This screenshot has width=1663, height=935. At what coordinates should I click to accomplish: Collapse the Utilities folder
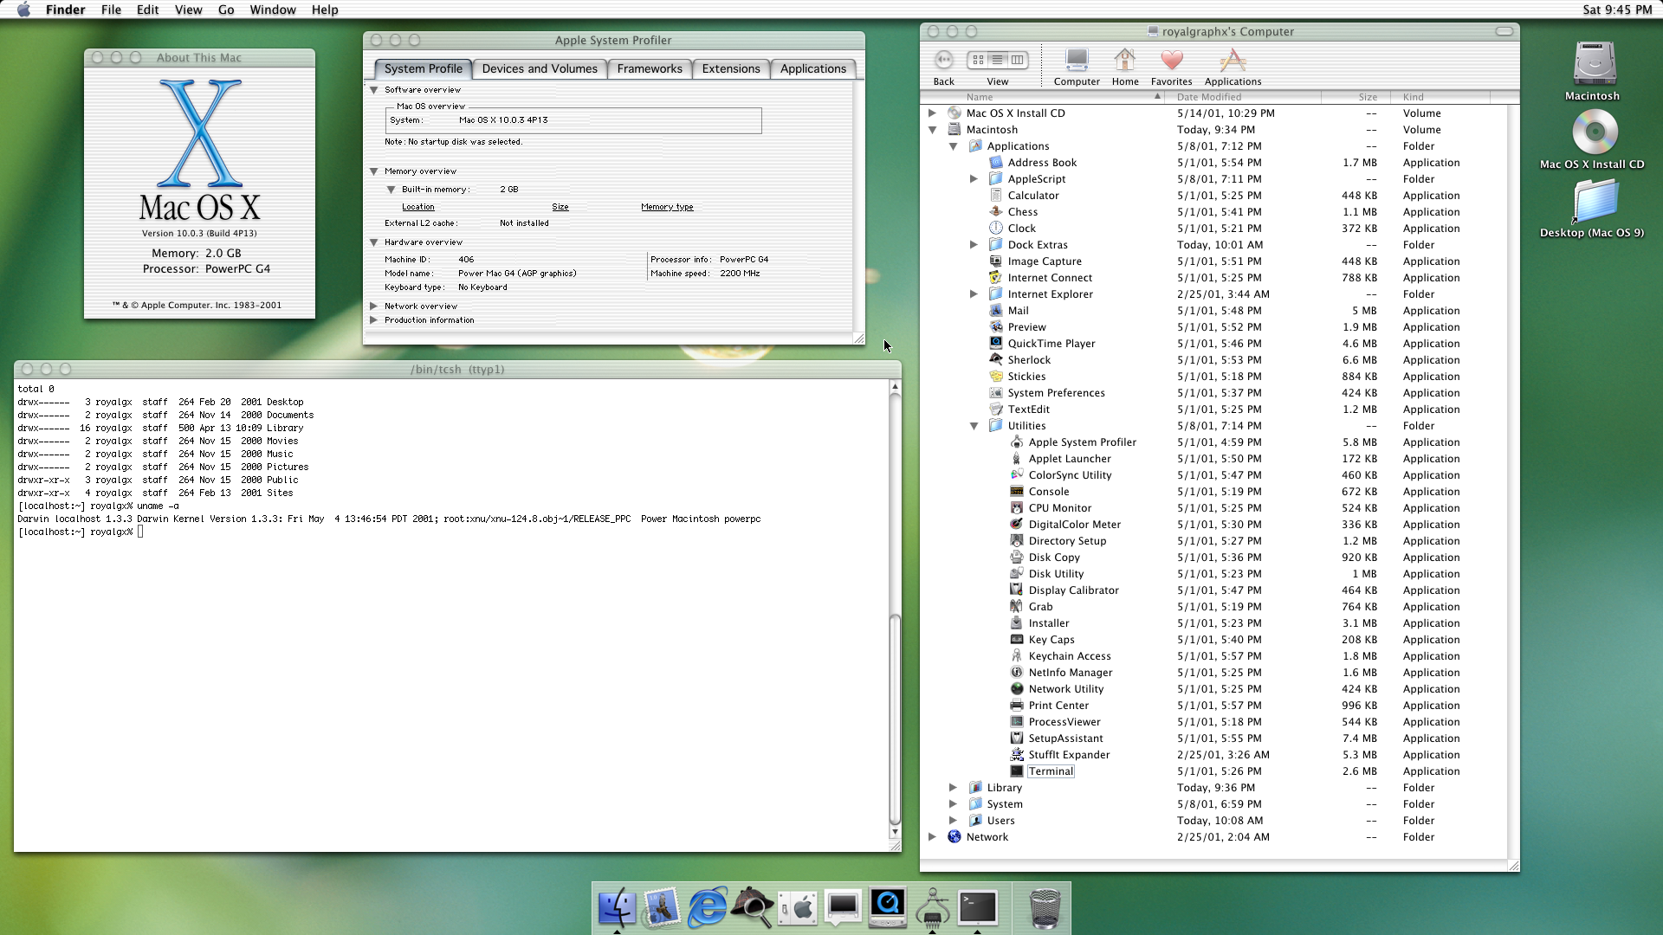point(974,426)
